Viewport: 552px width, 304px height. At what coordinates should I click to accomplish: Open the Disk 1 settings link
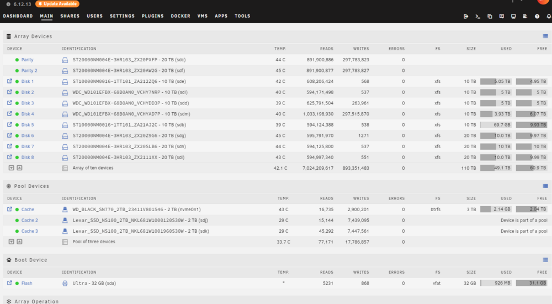(28, 81)
